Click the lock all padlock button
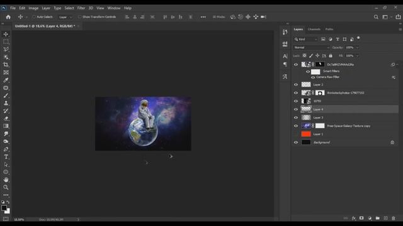The height and width of the screenshot is (226, 403). (331, 56)
